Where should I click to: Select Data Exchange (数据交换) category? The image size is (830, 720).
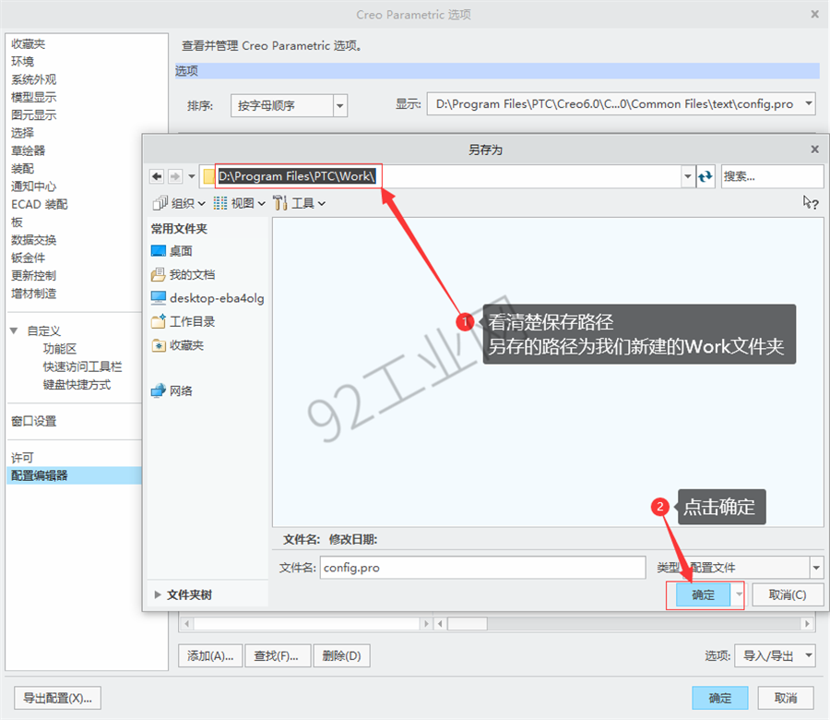[34, 240]
